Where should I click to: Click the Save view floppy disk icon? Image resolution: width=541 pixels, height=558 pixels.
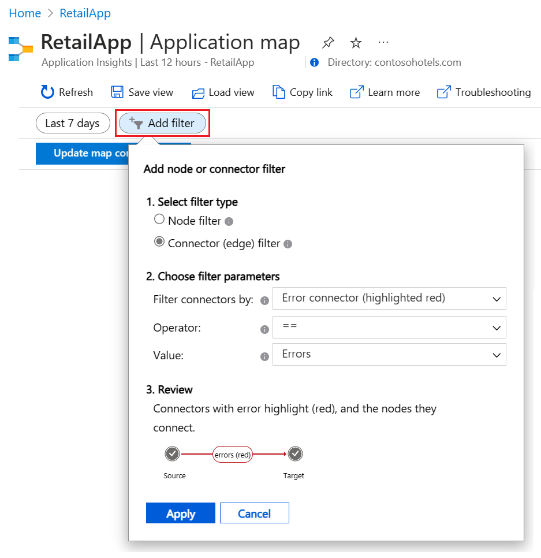click(x=117, y=92)
